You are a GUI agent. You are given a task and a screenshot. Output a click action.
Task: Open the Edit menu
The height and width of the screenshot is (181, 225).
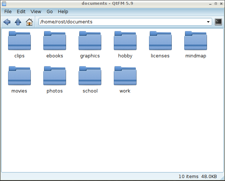(x=21, y=12)
